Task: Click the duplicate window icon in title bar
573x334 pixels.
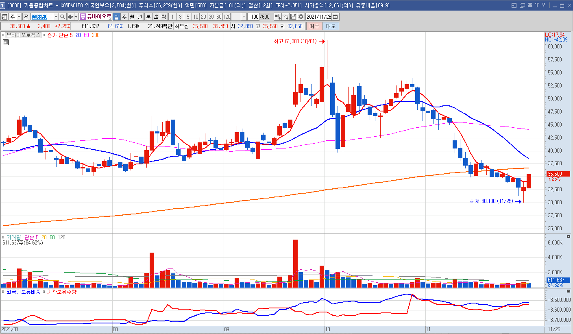Action: (x=522, y=5)
